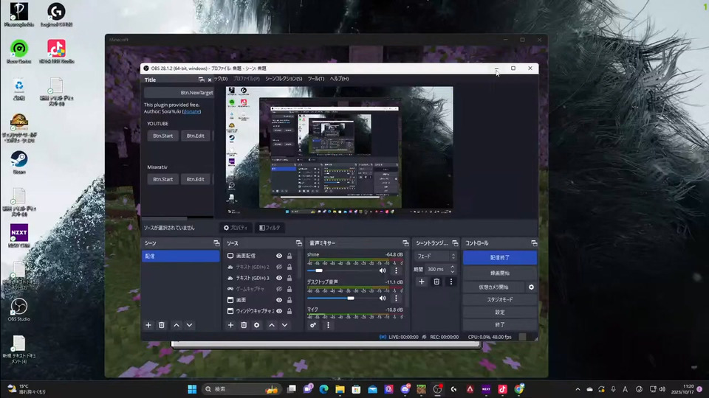Screen dimensions: 709x398
Task: Mute the デスクトップ音声 channel
Action: pyautogui.click(x=383, y=298)
